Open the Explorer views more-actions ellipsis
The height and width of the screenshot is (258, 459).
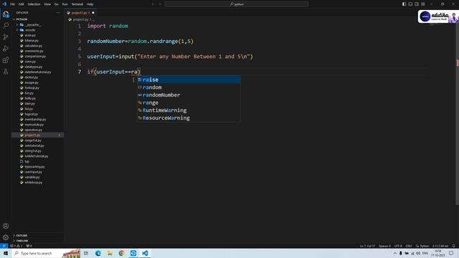(x=58, y=13)
